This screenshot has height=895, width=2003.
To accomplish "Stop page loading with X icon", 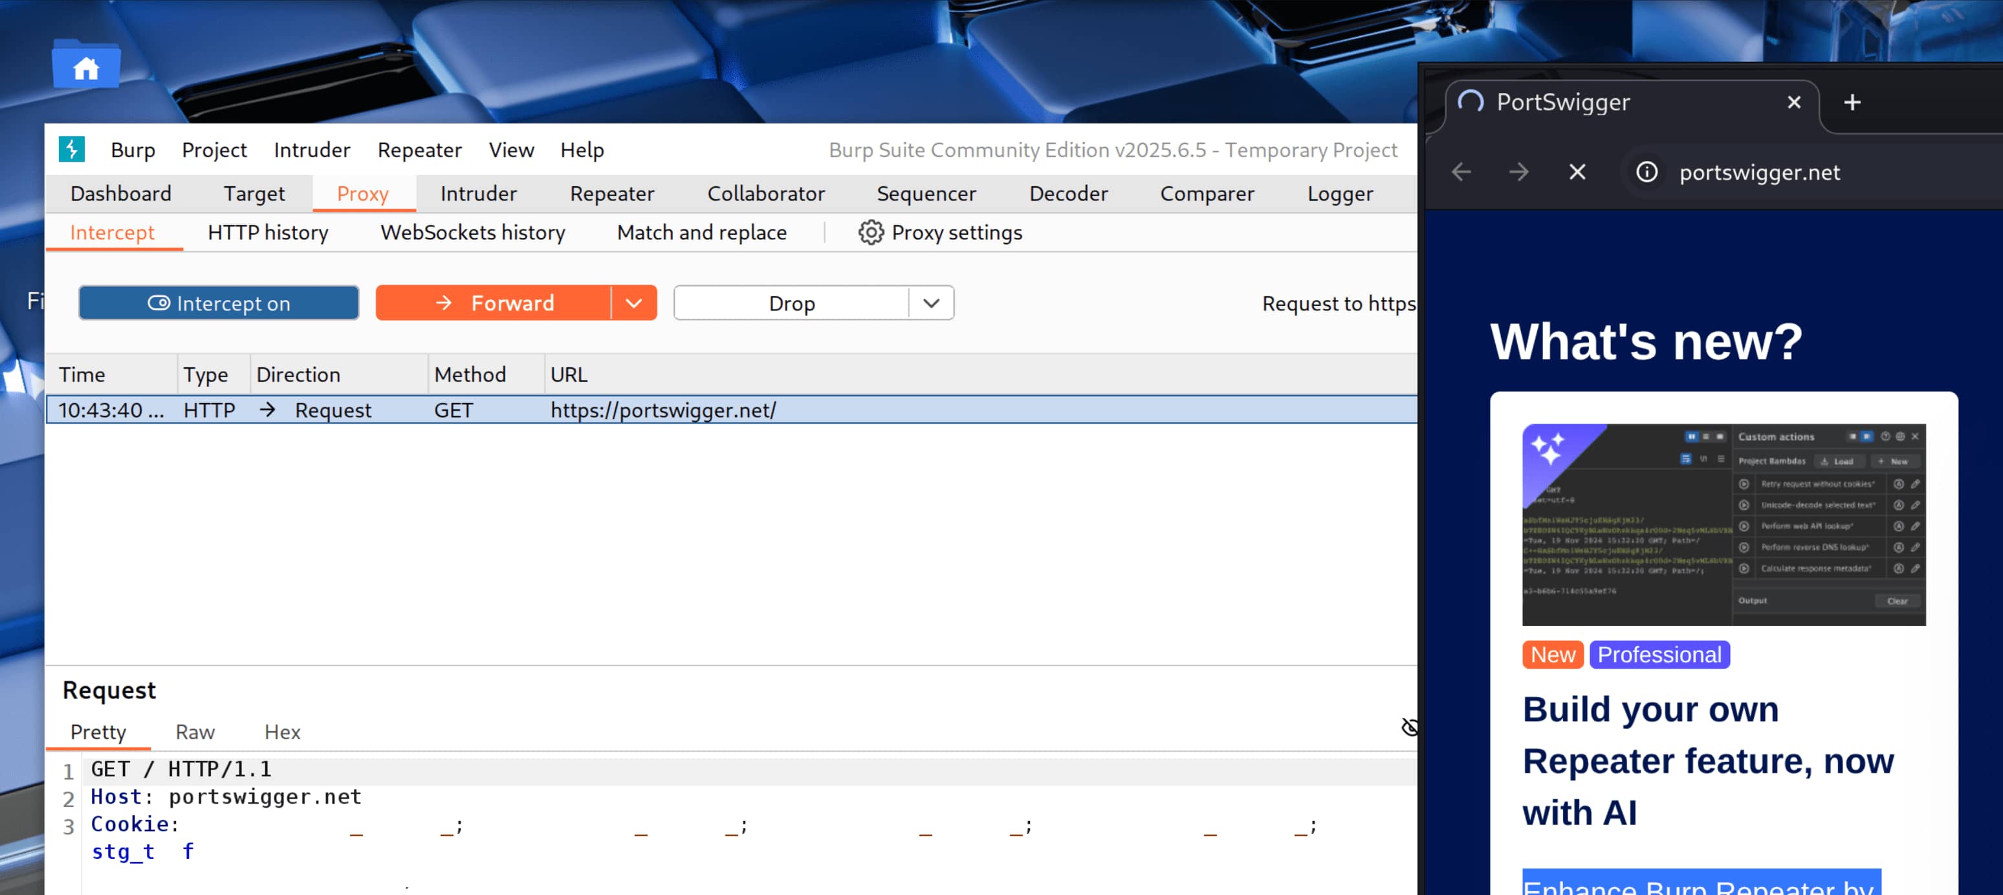I will point(1577,172).
